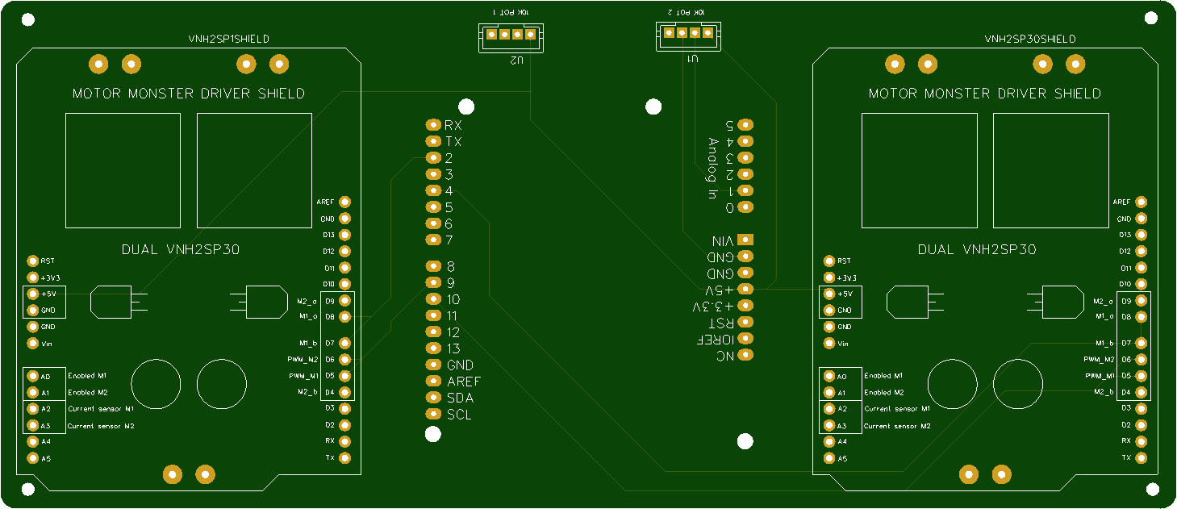Screen dimensions: 1177x509
Task: Select the center header pad labeled 9
Action: pyautogui.click(x=432, y=283)
